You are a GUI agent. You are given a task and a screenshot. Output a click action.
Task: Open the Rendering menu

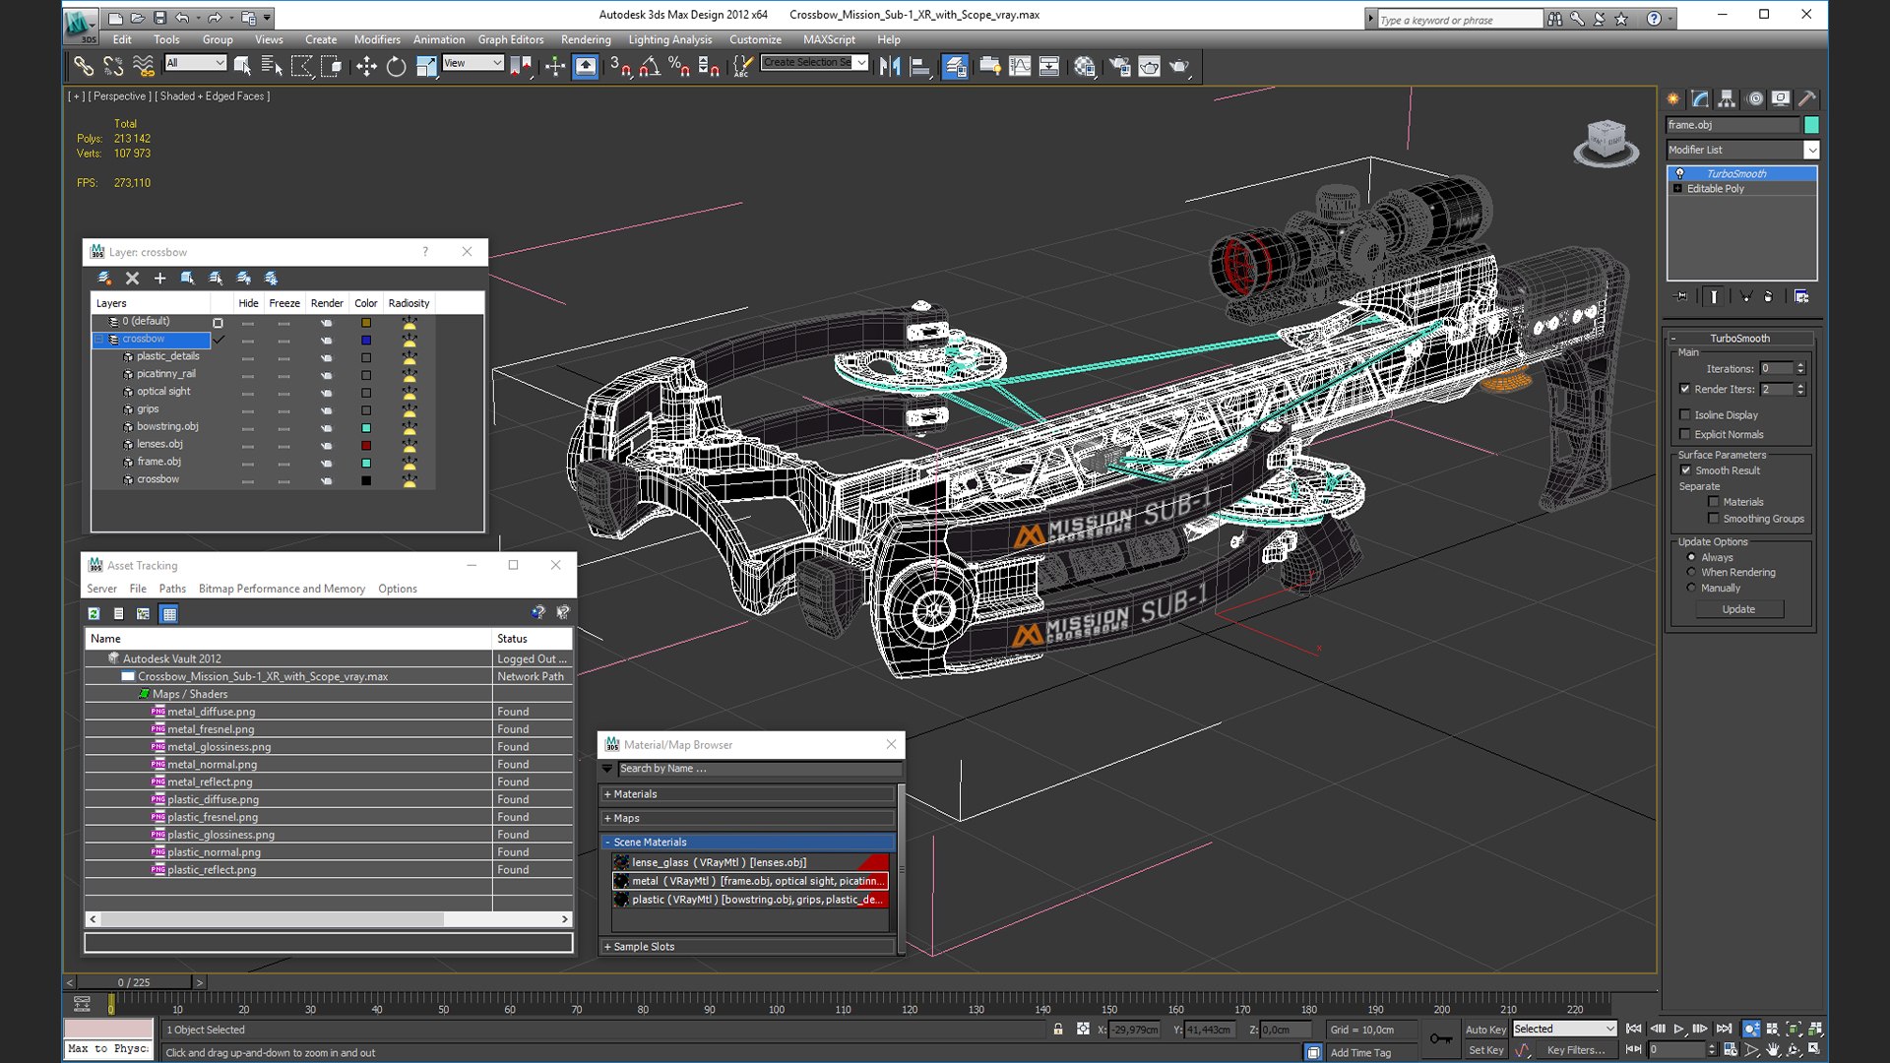coord(586,39)
